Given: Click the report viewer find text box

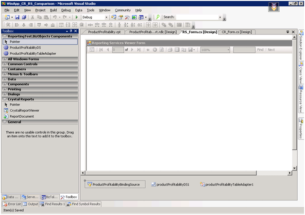Looking at the screenshot, I should tap(244, 50).
